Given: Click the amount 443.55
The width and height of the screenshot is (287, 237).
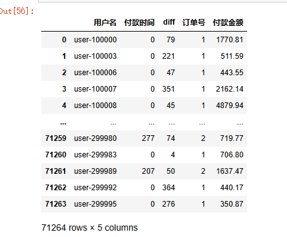Looking at the screenshot, I should pos(232,73).
